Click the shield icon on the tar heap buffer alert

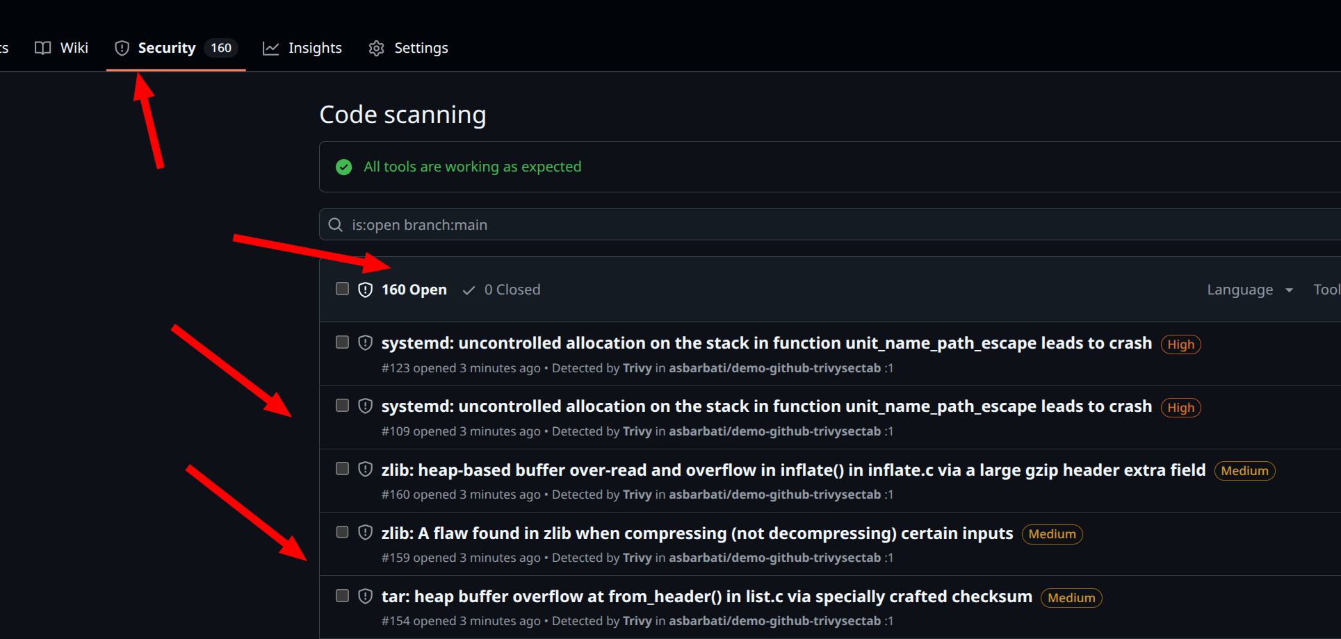pos(365,596)
